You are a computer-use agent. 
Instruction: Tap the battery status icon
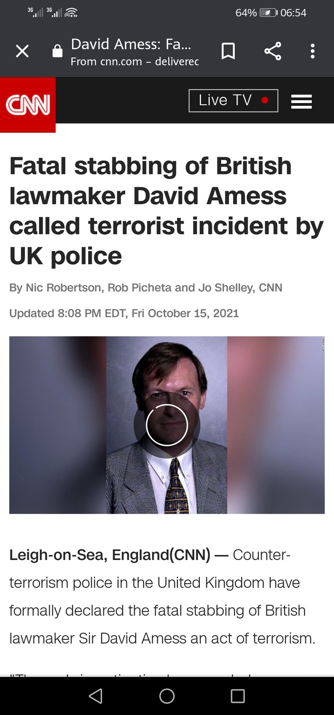[269, 13]
